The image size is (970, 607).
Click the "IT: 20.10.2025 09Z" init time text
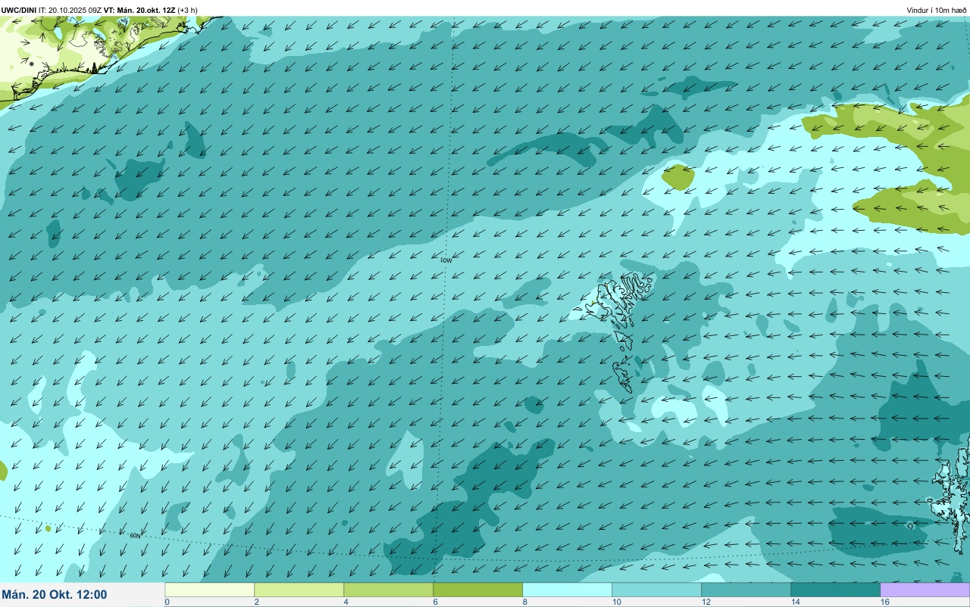pos(70,10)
